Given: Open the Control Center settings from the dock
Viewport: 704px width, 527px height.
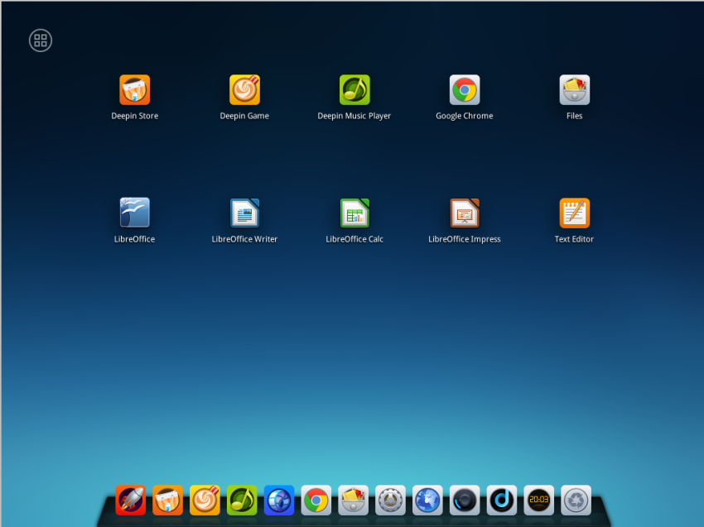Looking at the screenshot, I should tap(390, 501).
